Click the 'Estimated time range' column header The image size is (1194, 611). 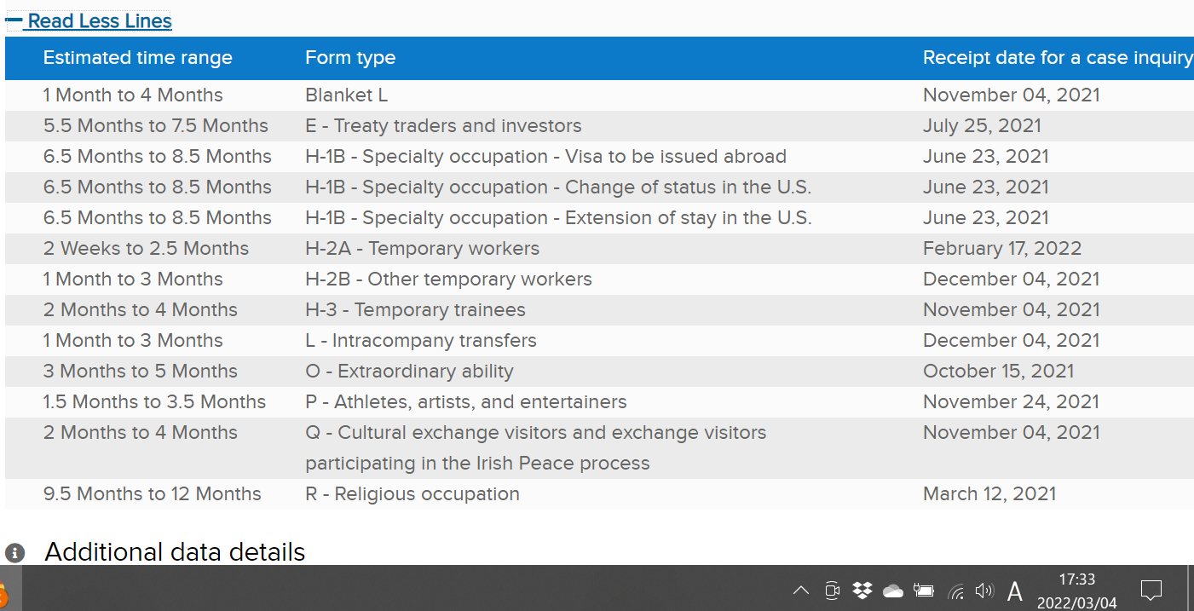pyautogui.click(x=137, y=58)
